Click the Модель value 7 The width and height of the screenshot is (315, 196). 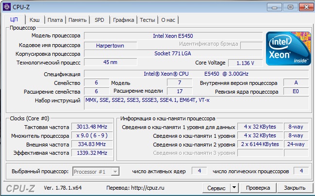tap(180, 82)
